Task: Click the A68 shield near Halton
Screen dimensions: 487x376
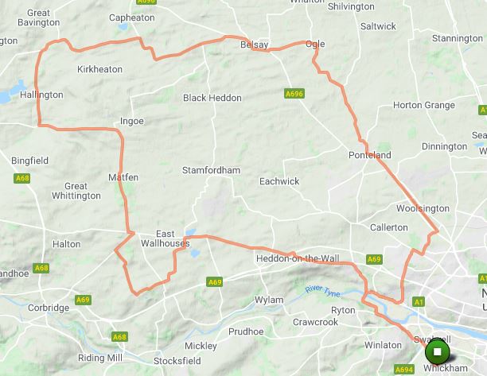Action: (41, 268)
